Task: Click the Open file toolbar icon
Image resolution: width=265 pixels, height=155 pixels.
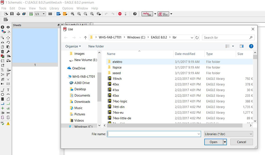Action: (x=6, y=14)
